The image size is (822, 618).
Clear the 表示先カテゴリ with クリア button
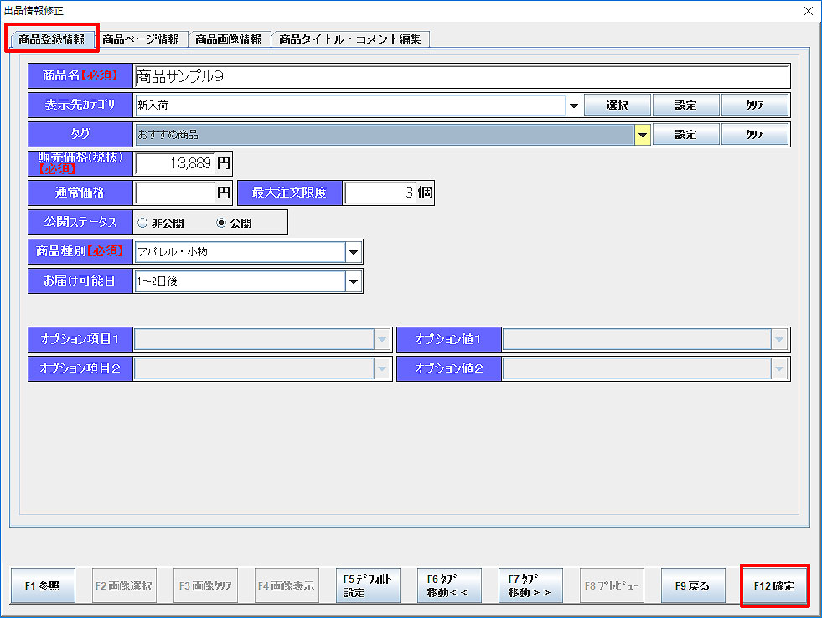point(754,106)
